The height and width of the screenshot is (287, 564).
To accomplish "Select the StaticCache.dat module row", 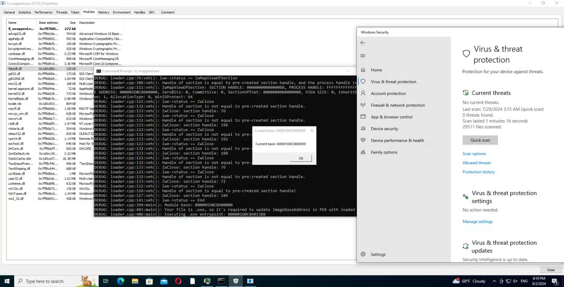I will tap(50, 159).
